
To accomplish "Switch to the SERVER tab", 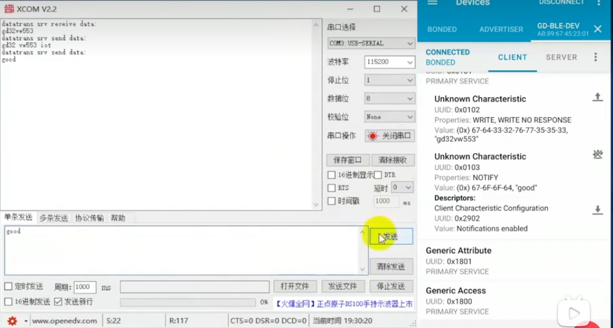I will pos(561,57).
